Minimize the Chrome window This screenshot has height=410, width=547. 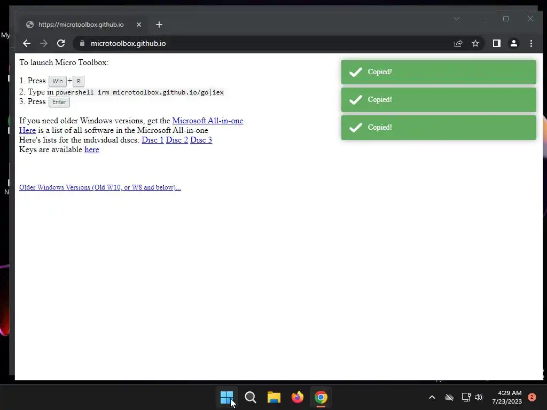pos(481,19)
